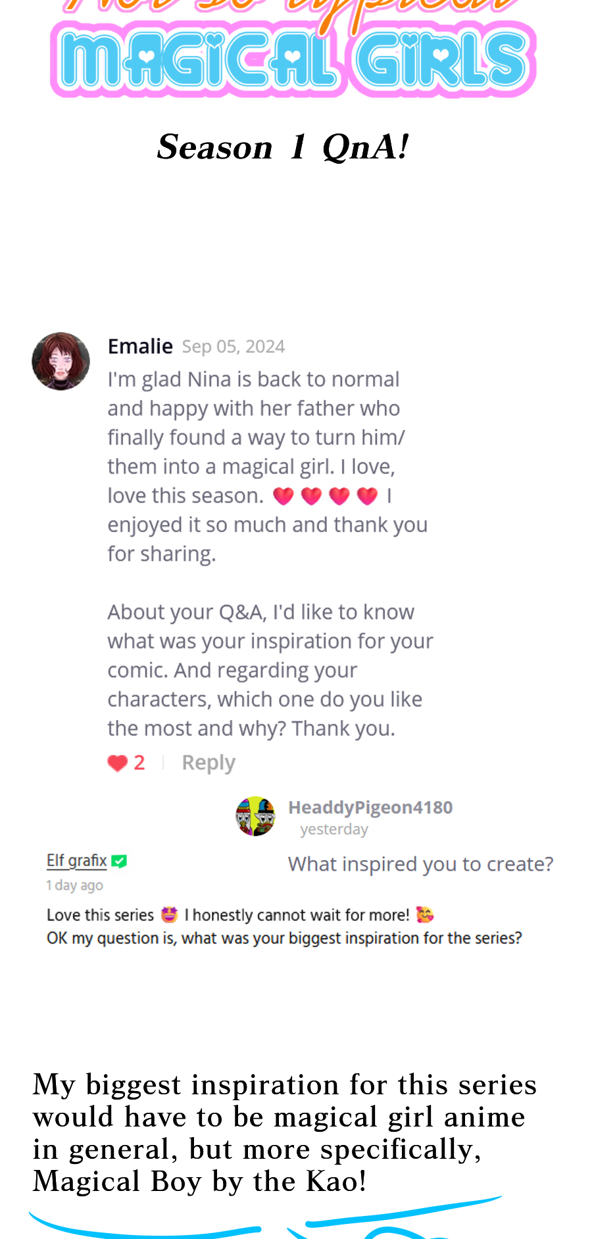Click the "1 day ago" timestamp

point(74,885)
